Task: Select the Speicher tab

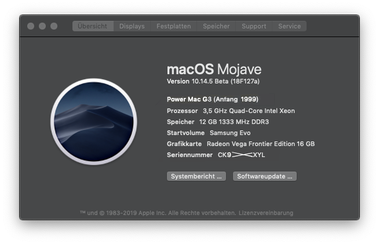Action: [x=216, y=26]
